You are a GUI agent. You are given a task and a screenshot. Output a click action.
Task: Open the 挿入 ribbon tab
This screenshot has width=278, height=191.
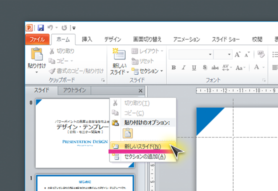point(87,39)
